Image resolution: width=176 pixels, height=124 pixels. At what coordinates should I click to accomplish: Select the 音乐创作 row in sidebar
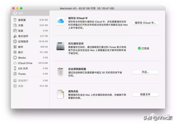pyautogui.click(x=30, y=36)
